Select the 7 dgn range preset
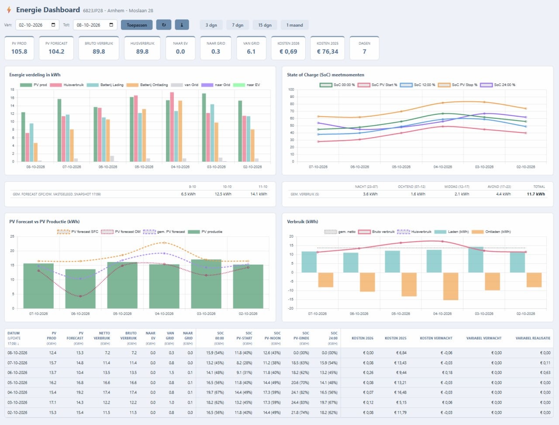 [x=238, y=25]
